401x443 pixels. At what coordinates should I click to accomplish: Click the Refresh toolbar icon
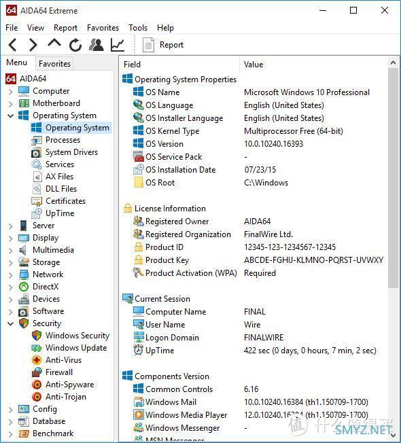75,45
